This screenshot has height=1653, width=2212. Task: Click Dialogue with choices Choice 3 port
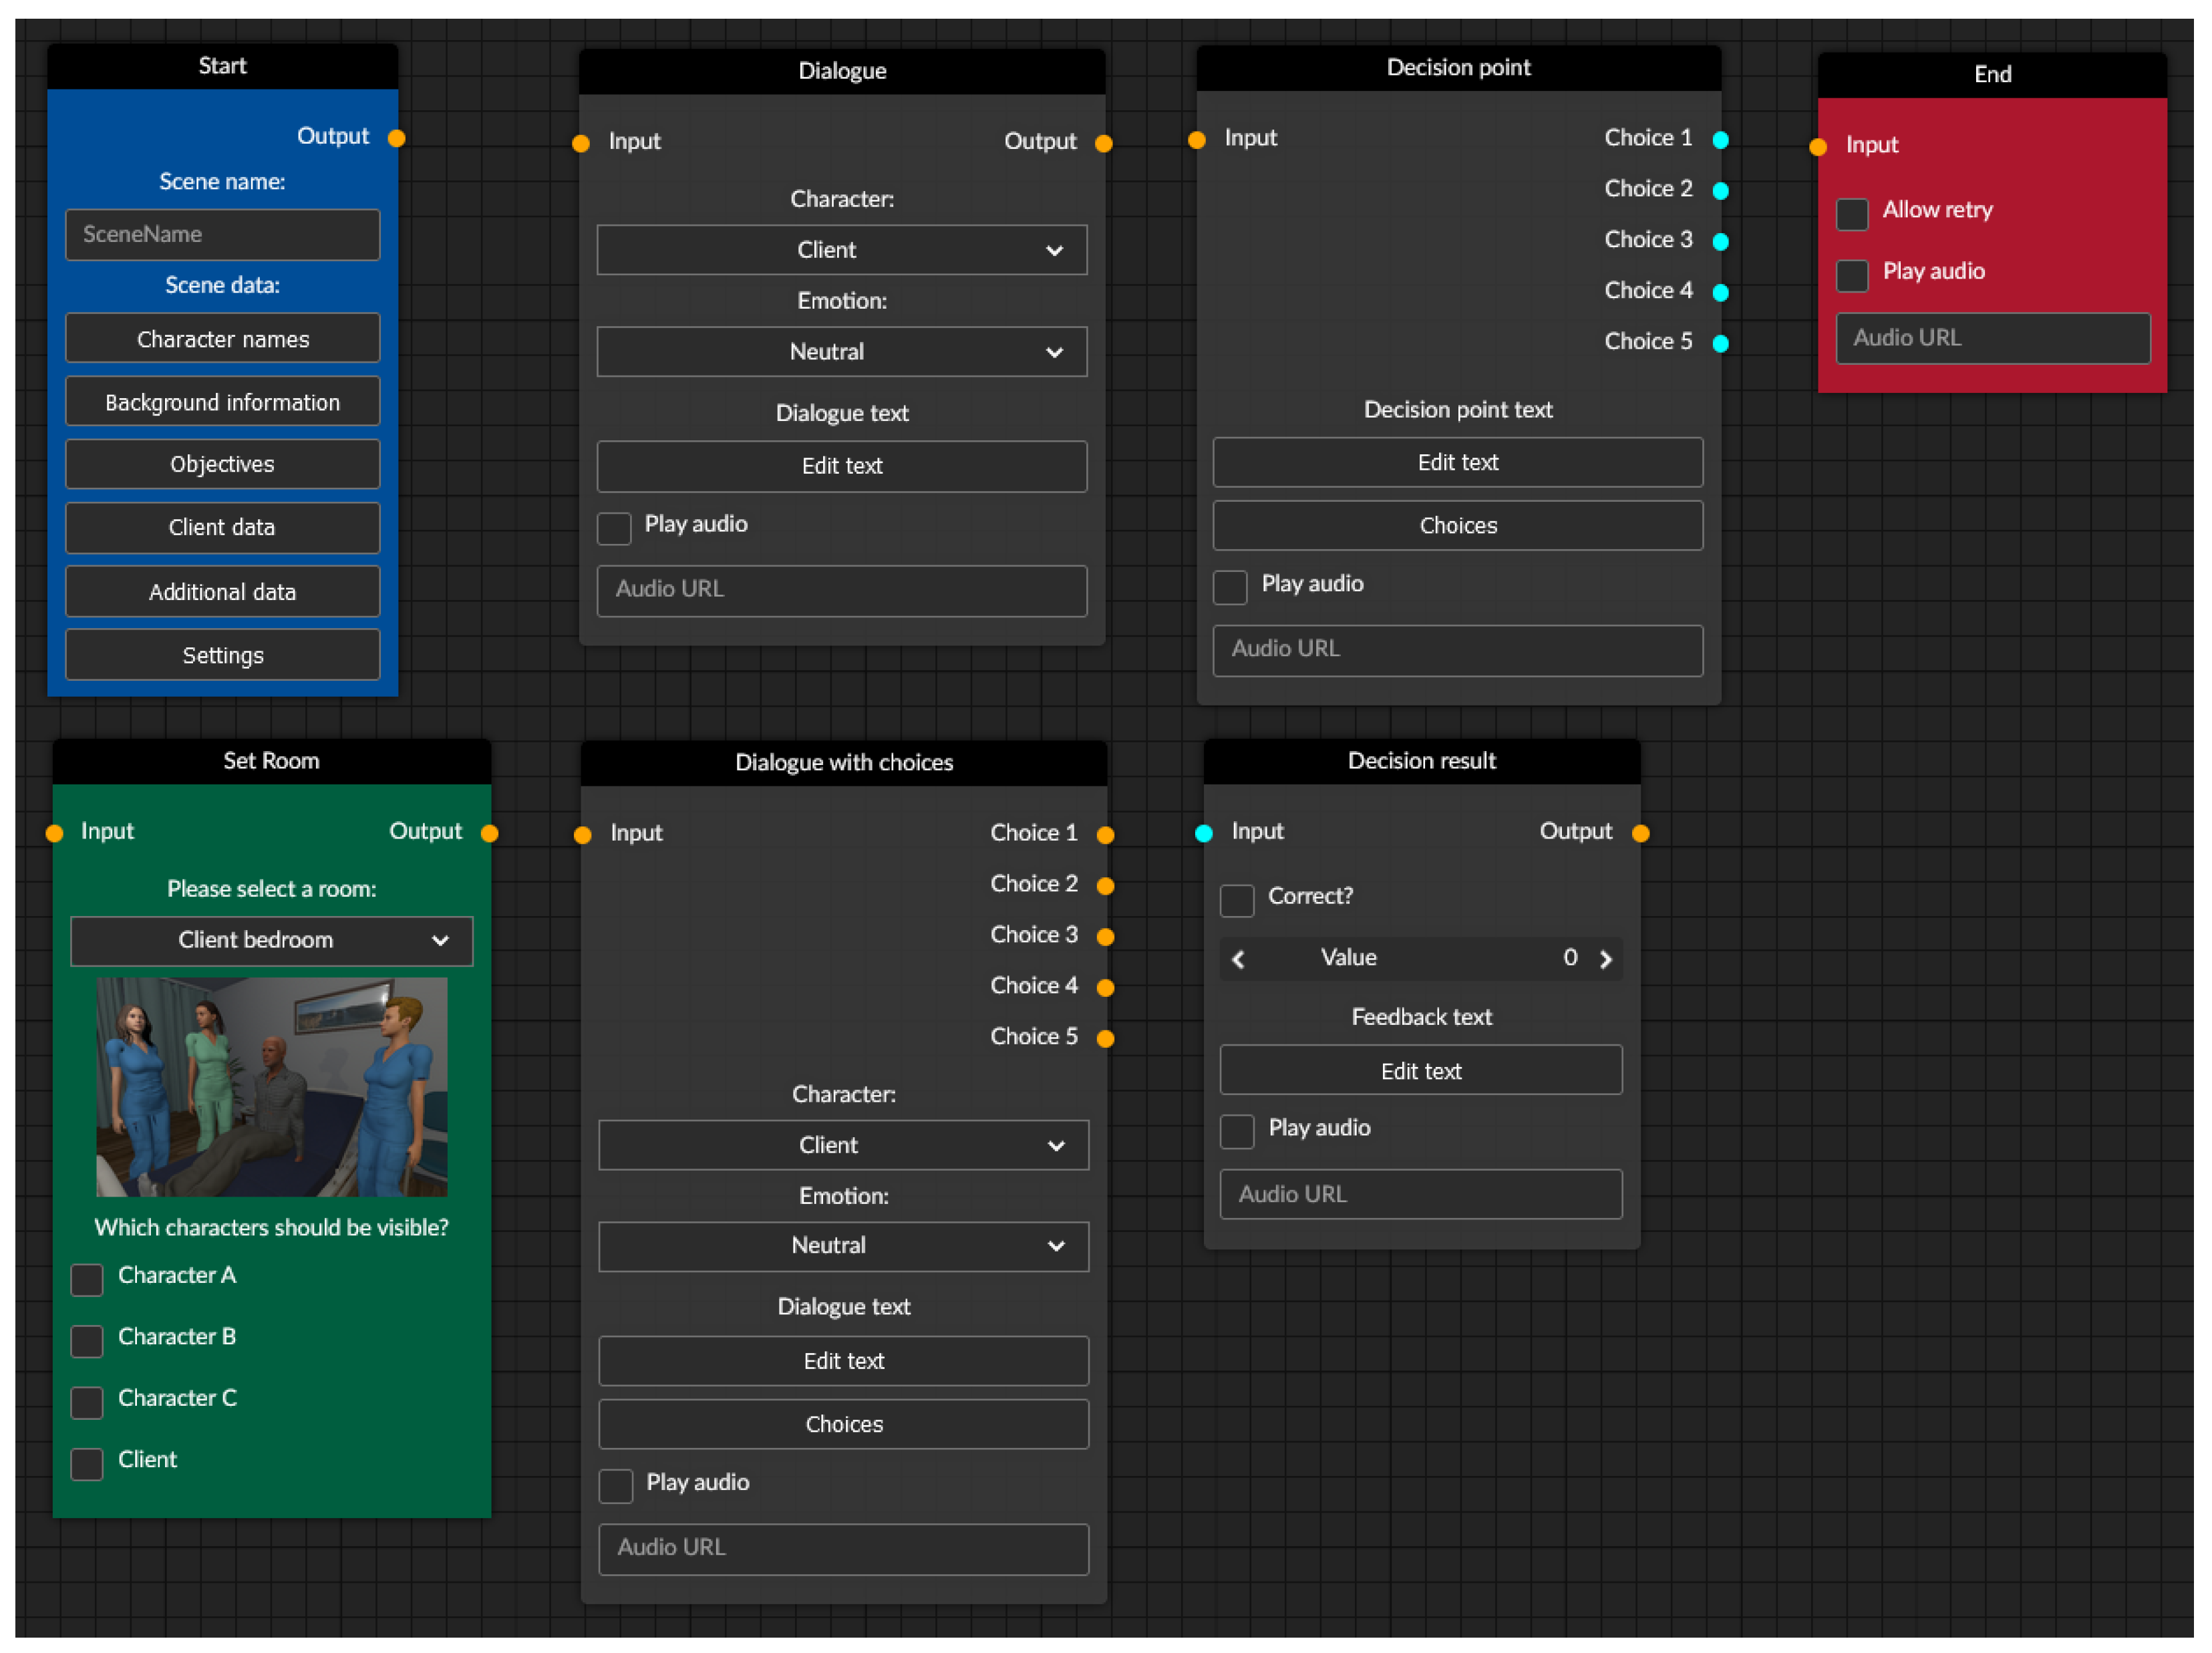pos(1105,937)
